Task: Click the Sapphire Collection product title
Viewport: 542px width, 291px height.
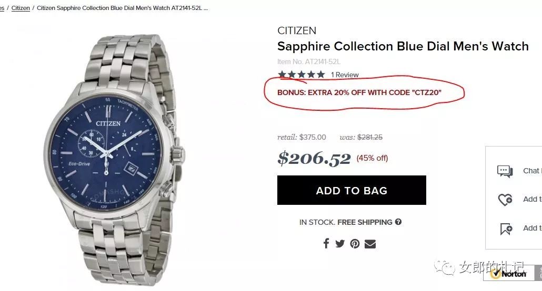Action: [x=403, y=46]
